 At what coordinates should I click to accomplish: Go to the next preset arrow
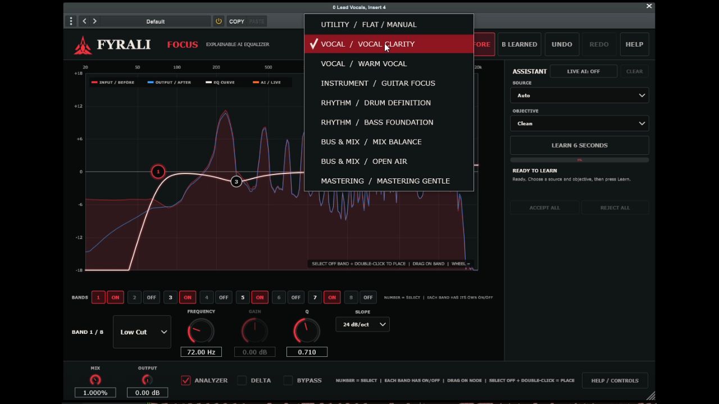coord(94,21)
